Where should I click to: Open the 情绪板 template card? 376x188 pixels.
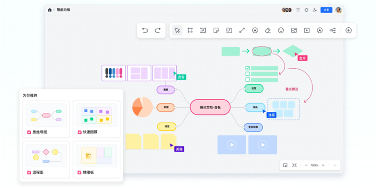(96, 159)
